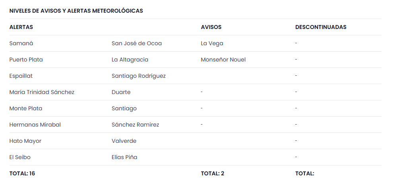Select Hermanas Mirabal entry

click(x=35, y=125)
